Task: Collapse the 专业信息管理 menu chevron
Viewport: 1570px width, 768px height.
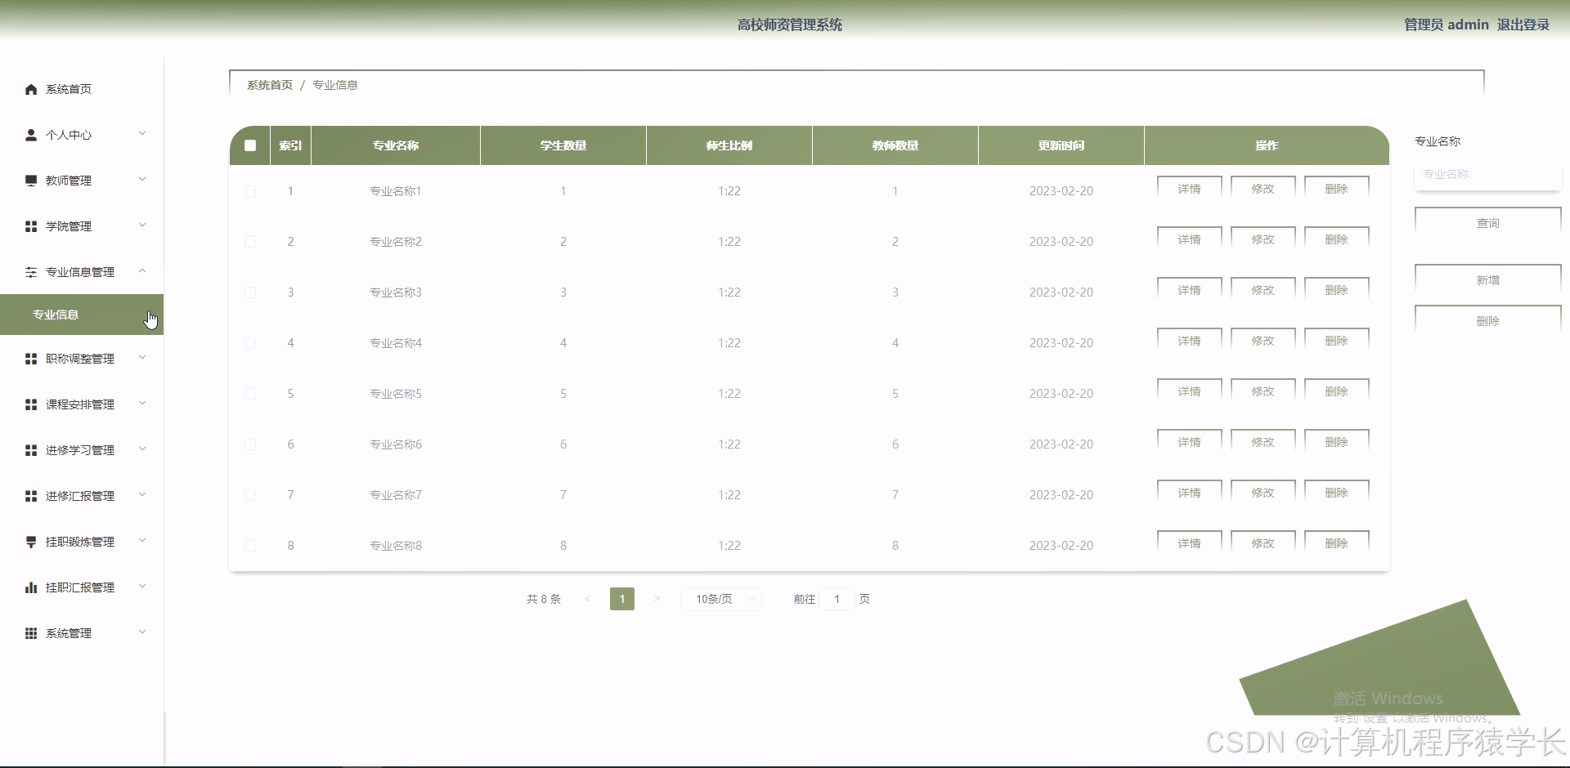Action: click(142, 271)
